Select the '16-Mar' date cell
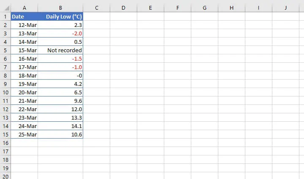The height and width of the screenshot is (179, 304). 24,59
